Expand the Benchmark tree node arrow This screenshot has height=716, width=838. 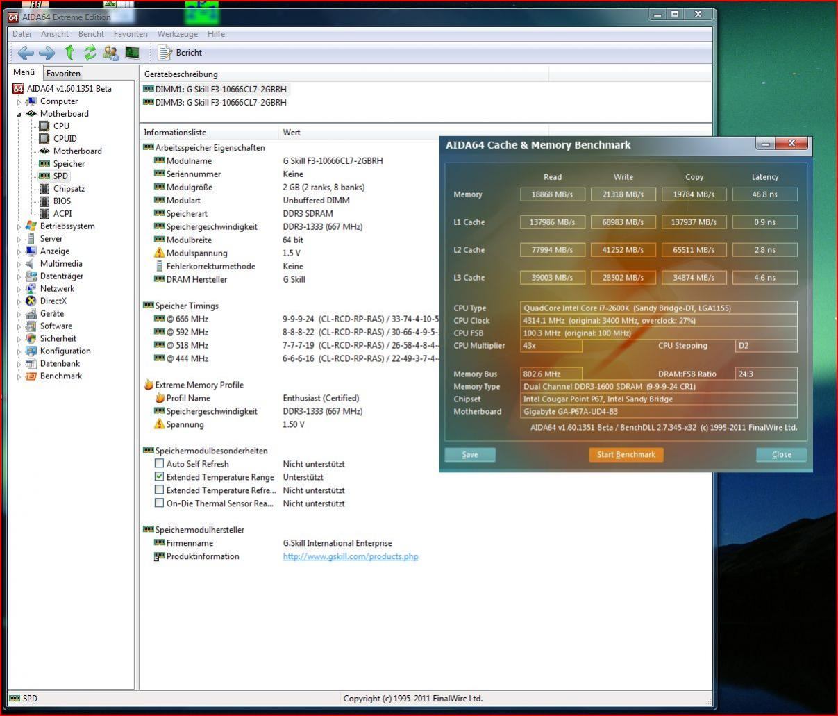coord(19,376)
